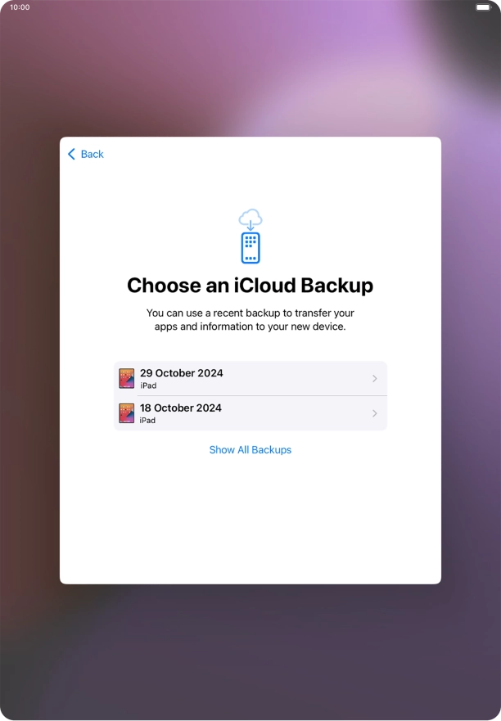The image size is (501, 721).
Task: Tap the 10:00 clock in status bar
Action: pyautogui.click(x=20, y=7)
